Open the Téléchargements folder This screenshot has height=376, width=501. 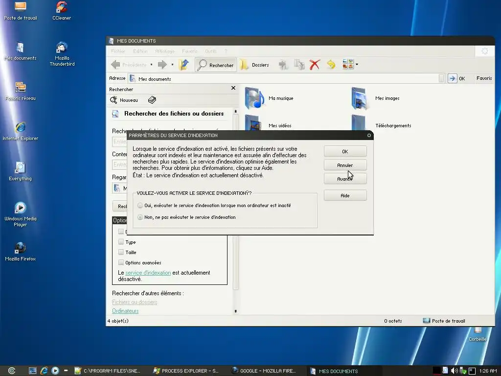click(x=381, y=123)
